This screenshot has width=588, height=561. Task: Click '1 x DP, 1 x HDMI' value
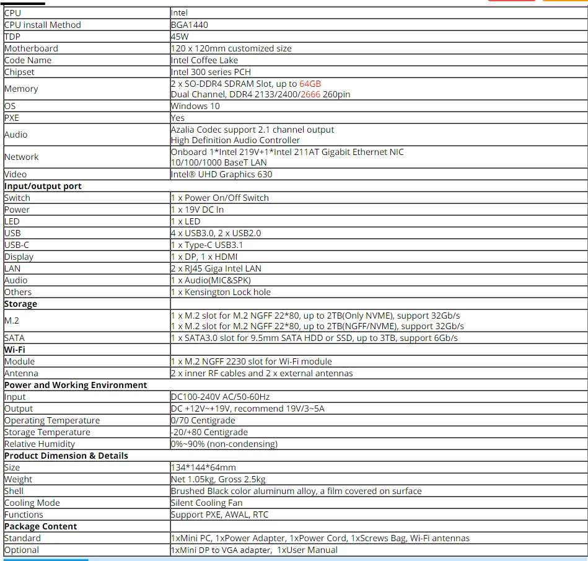click(x=204, y=257)
